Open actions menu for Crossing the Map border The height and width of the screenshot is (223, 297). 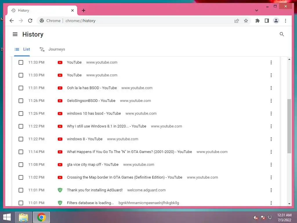(271, 177)
